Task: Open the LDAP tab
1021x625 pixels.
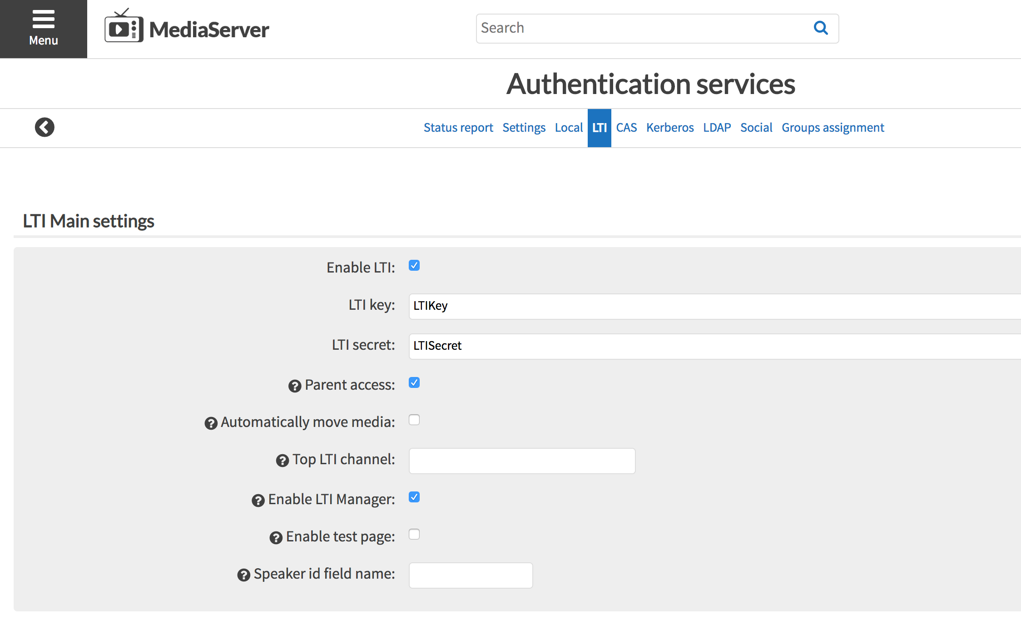Action: pyautogui.click(x=717, y=128)
